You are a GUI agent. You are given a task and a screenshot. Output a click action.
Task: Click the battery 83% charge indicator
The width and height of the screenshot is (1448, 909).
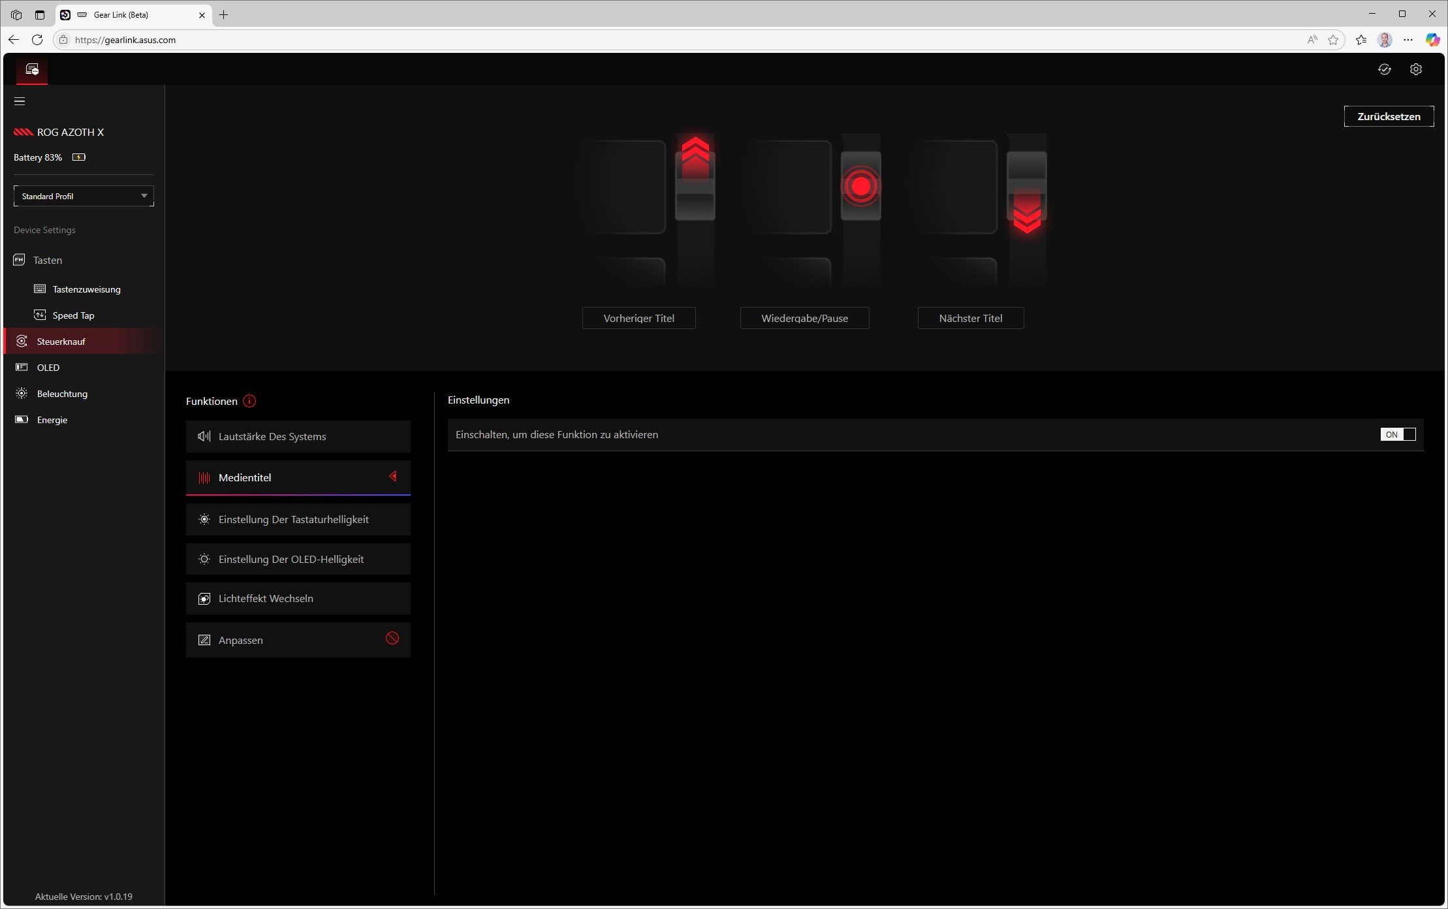78,157
